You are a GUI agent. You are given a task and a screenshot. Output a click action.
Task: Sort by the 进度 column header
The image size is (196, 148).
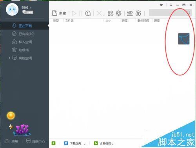[x=125, y=20]
